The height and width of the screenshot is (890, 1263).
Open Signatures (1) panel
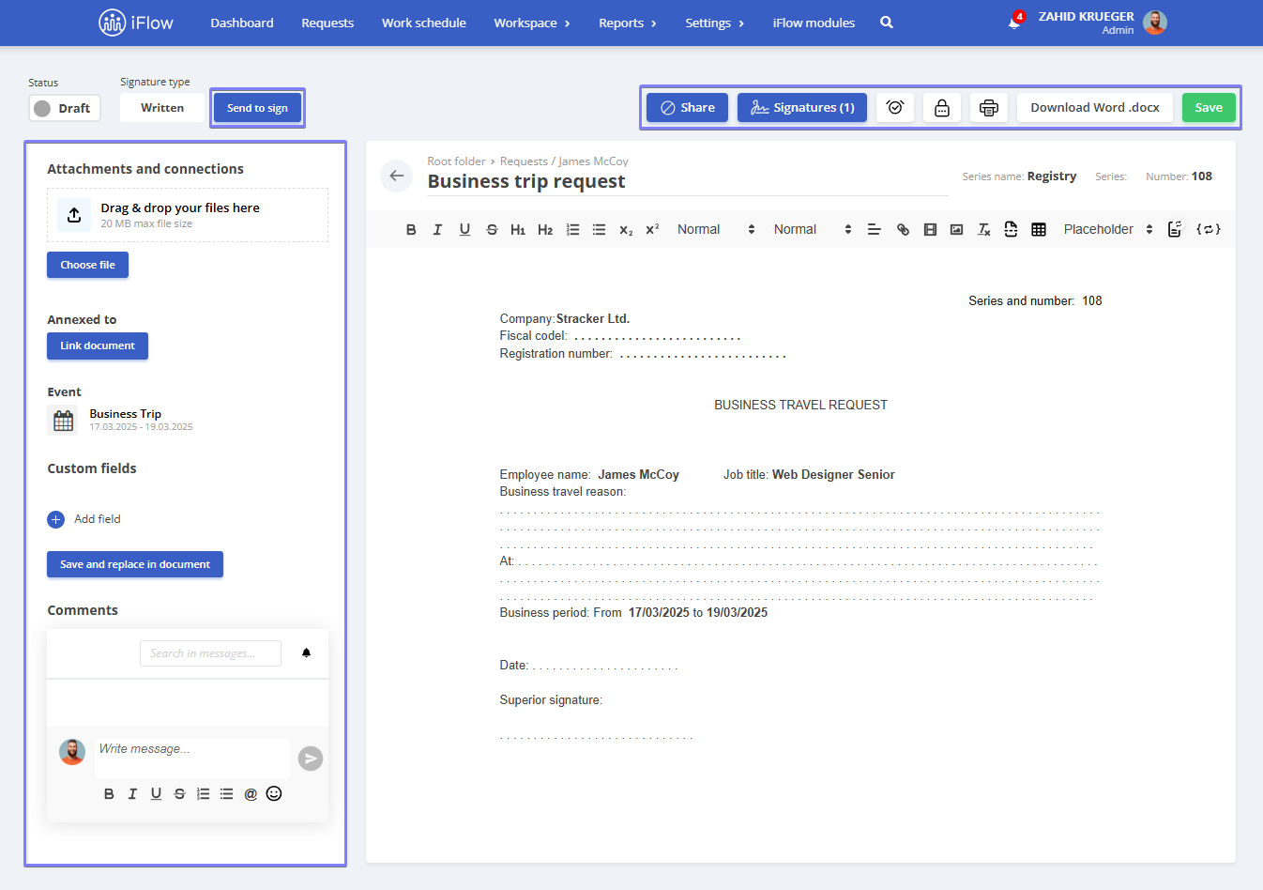(802, 108)
